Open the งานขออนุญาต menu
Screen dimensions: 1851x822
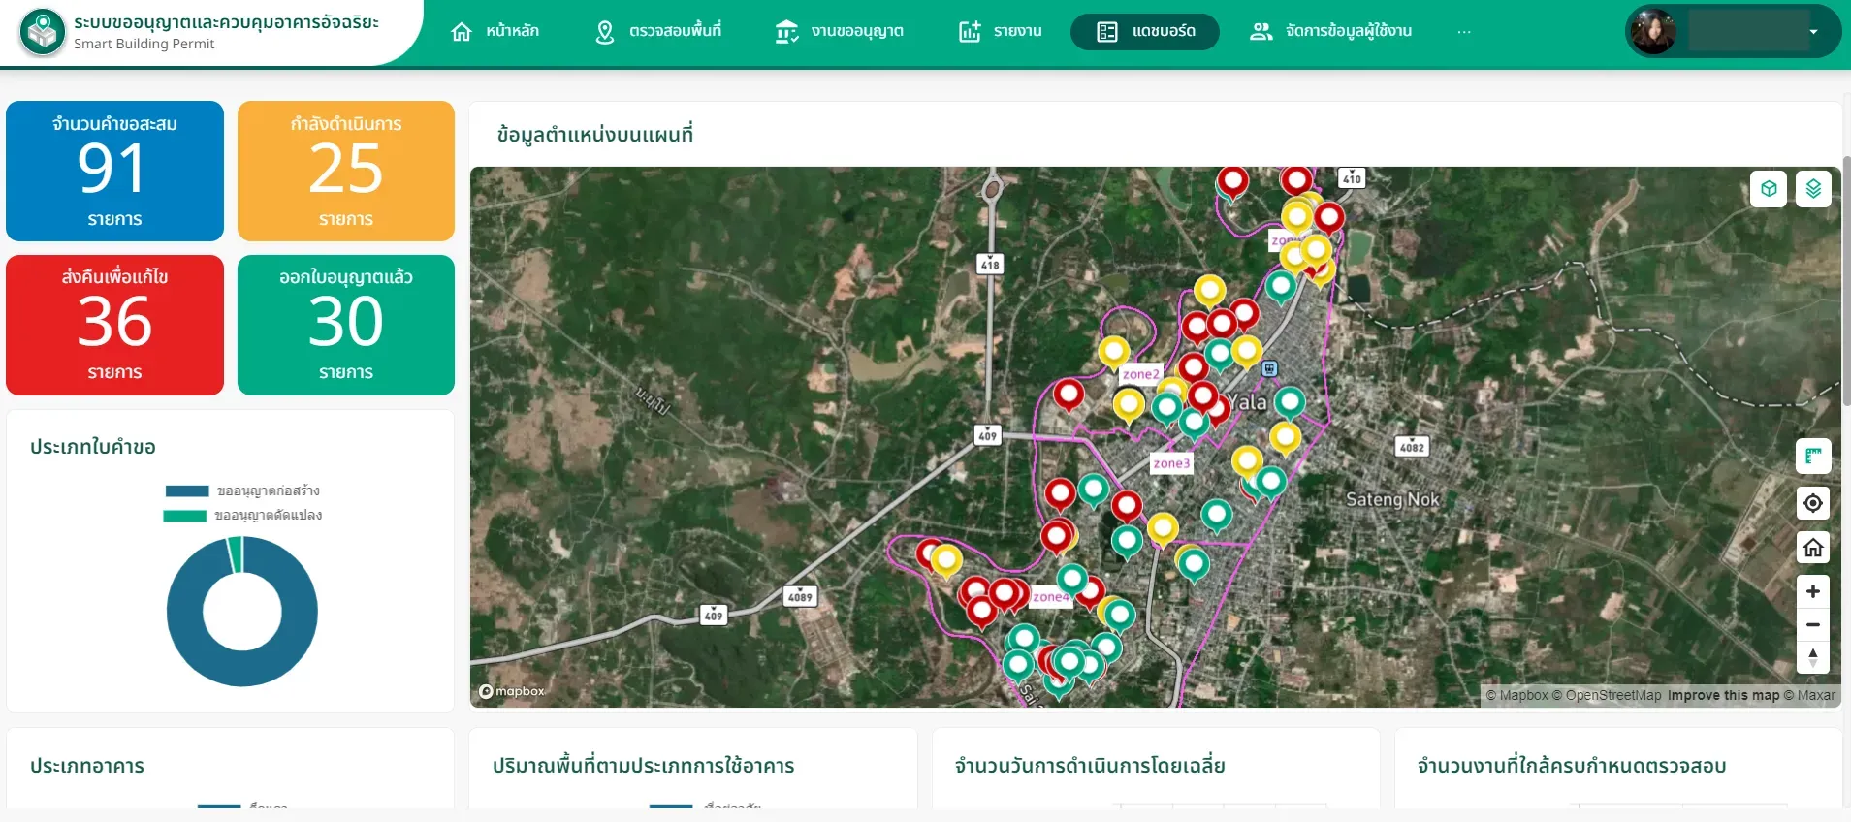pyautogui.click(x=840, y=31)
